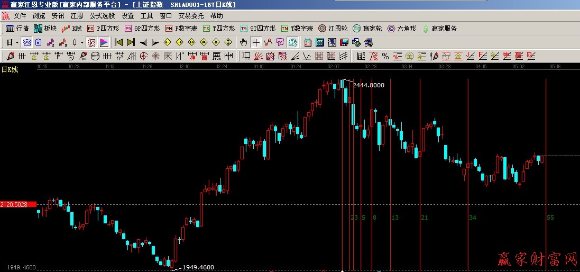Click the percent sign drawing tool
Image resolution: width=580 pixels, height=272 pixels.
(x=385, y=56)
